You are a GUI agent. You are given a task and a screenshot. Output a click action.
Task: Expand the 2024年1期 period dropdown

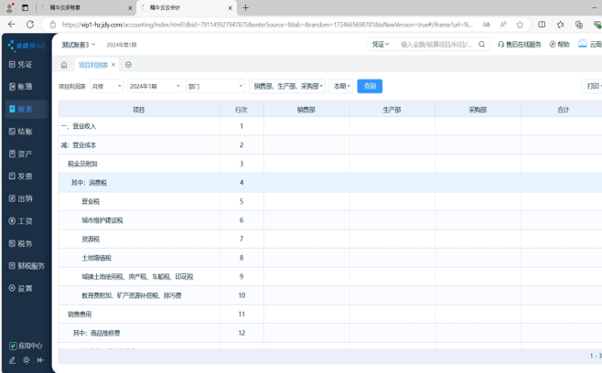tap(154, 86)
